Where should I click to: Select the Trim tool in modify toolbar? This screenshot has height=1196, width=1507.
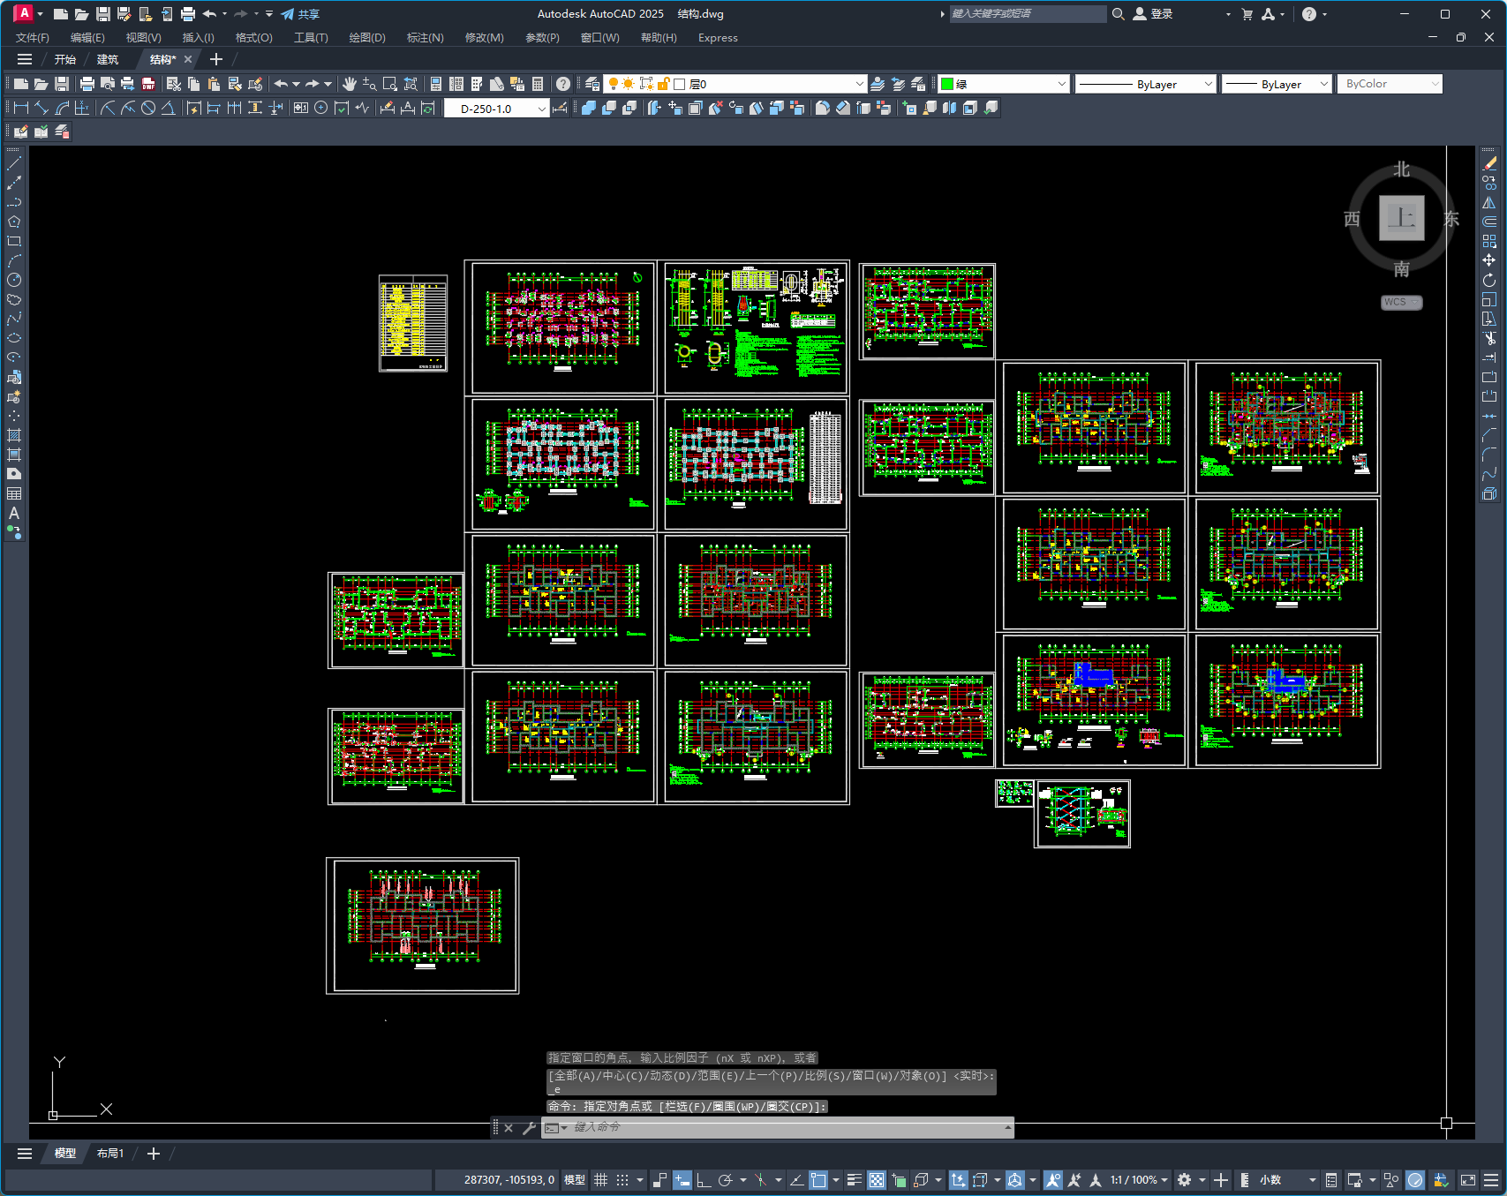coord(1489,338)
